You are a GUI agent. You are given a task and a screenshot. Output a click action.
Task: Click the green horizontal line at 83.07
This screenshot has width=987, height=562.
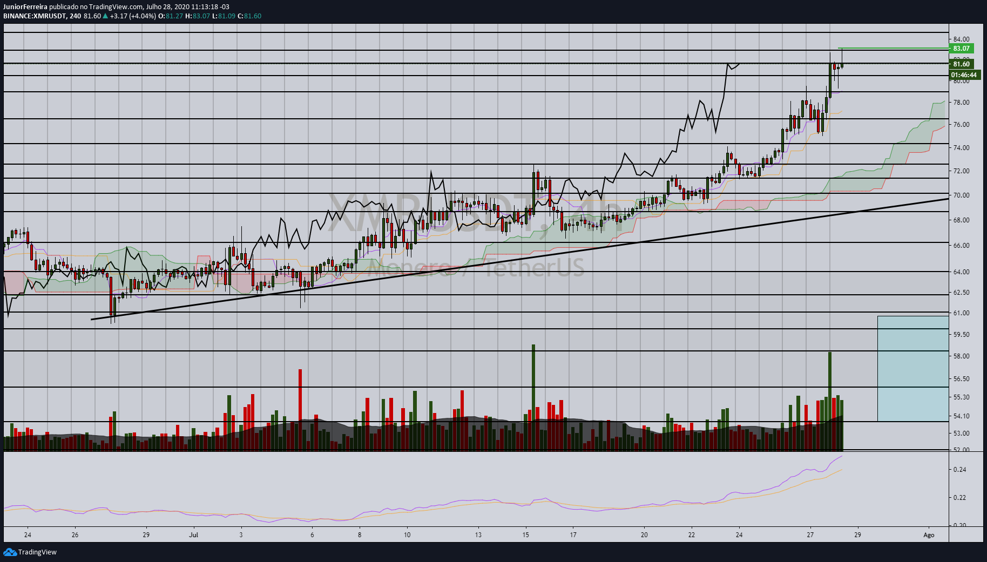[893, 48]
